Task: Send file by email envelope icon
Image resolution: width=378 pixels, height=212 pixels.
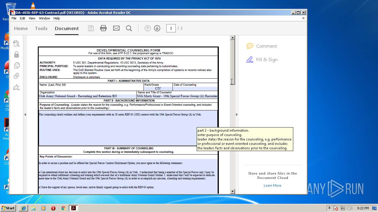Action: click(x=116, y=28)
